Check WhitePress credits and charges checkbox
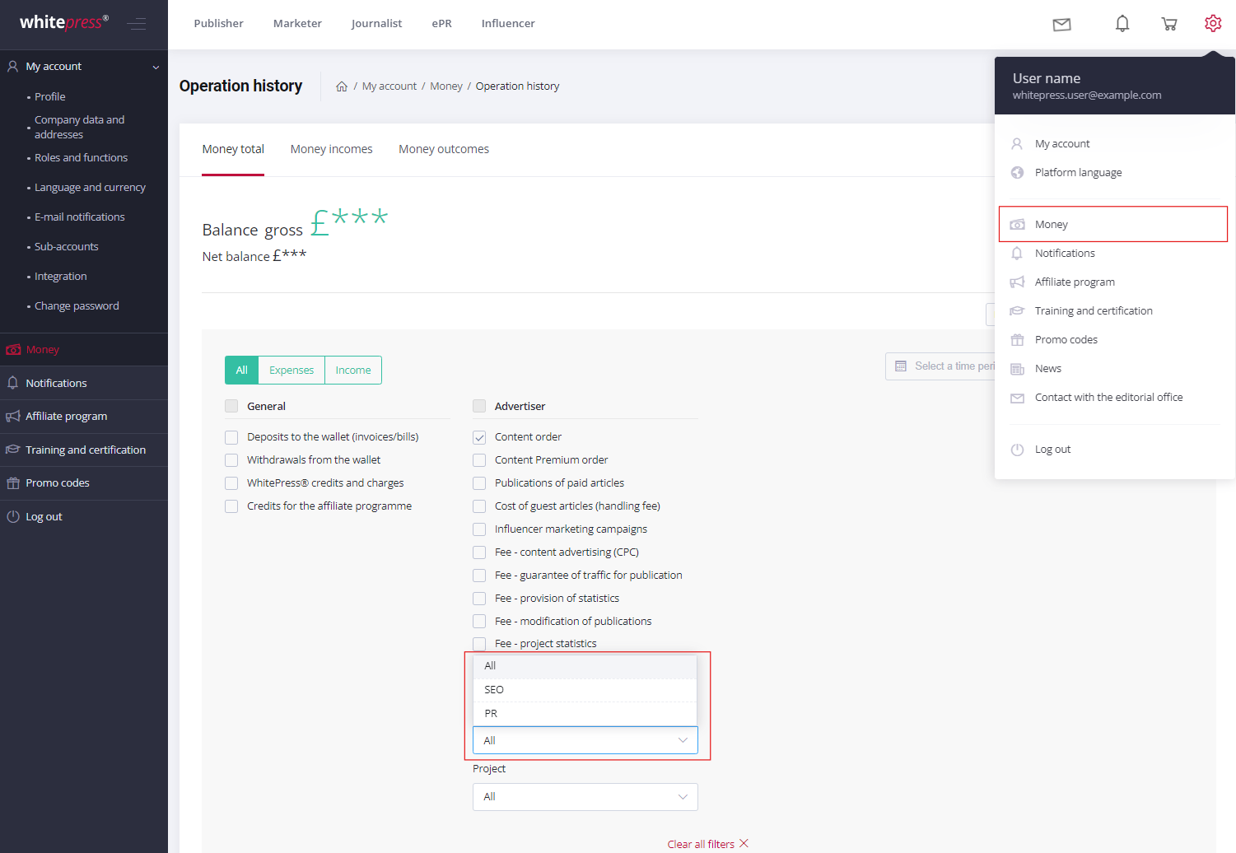The width and height of the screenshot is (1236, 853). pos(231,483)
